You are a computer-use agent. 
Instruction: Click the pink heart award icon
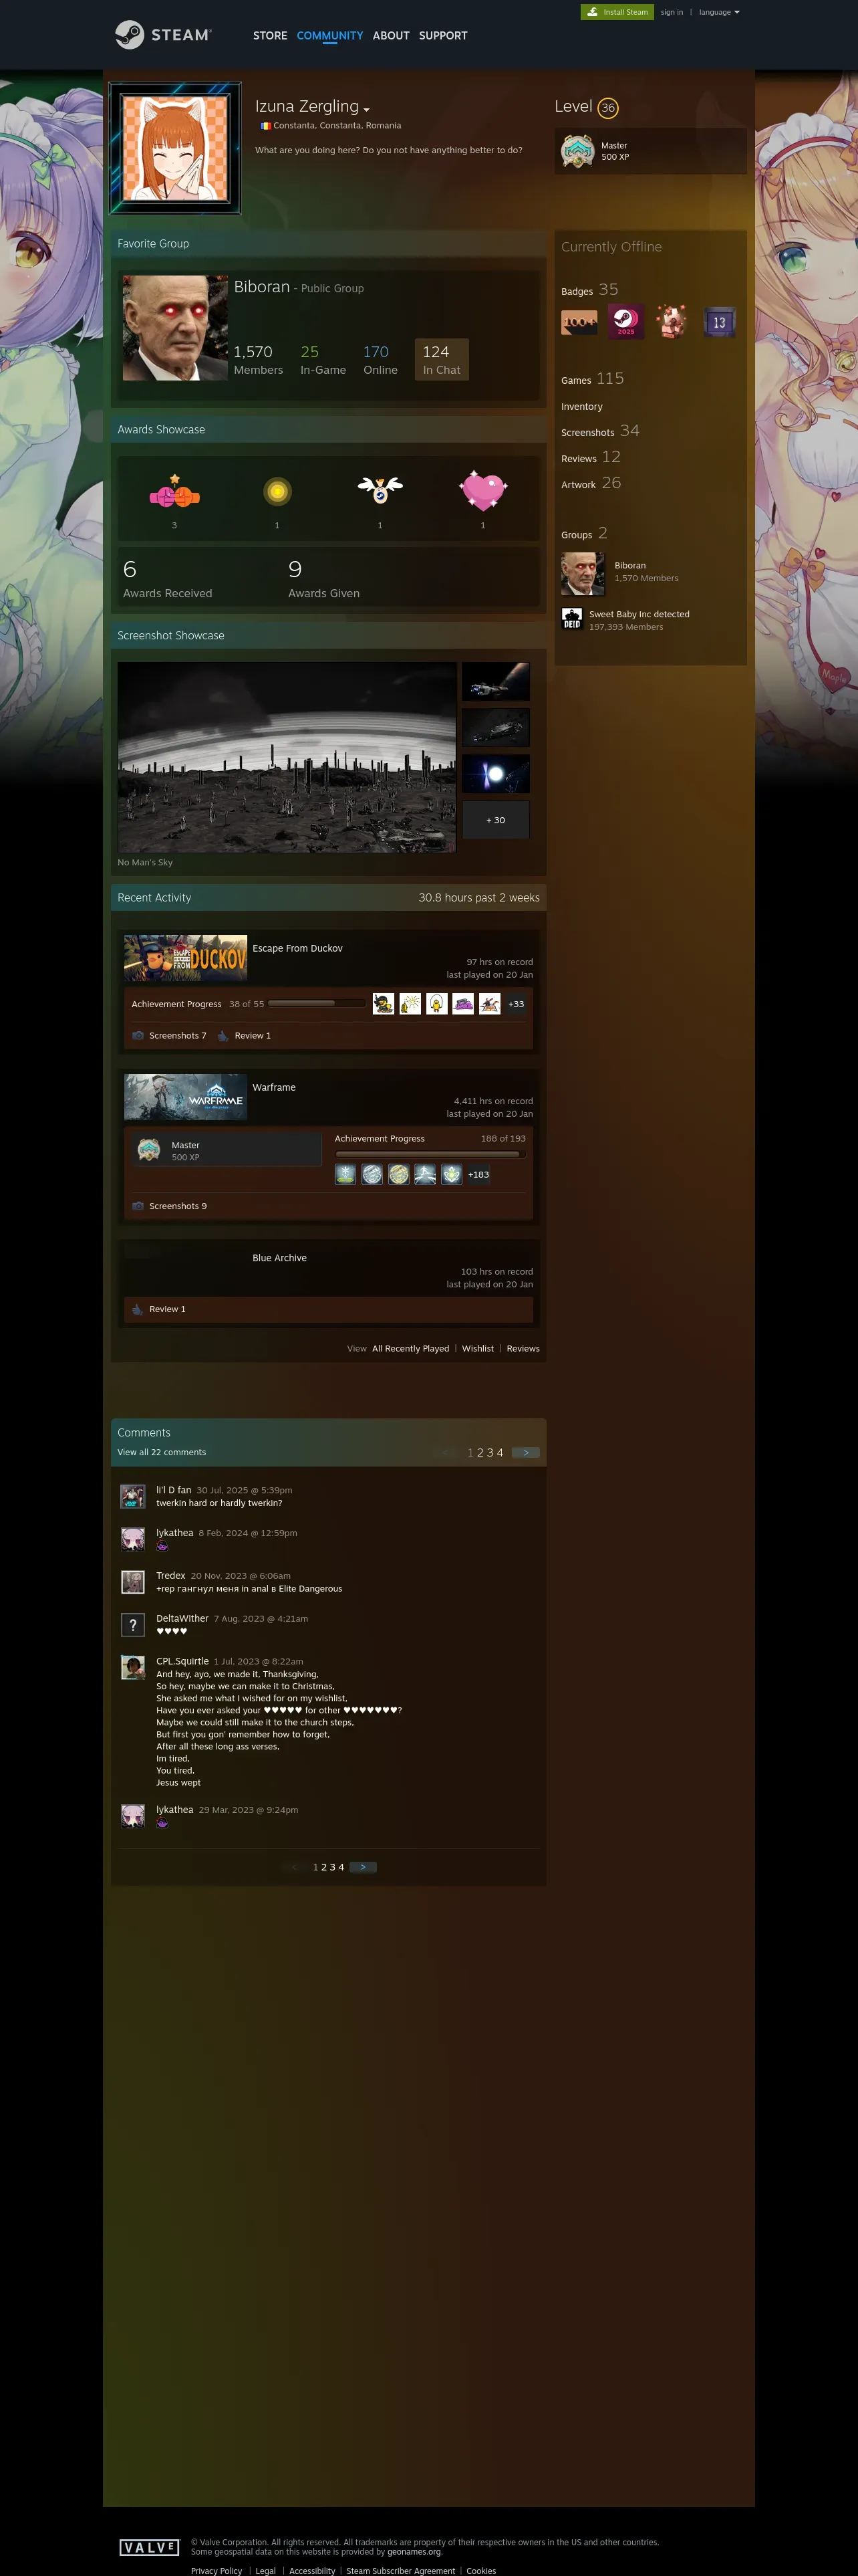coord(483,491)
